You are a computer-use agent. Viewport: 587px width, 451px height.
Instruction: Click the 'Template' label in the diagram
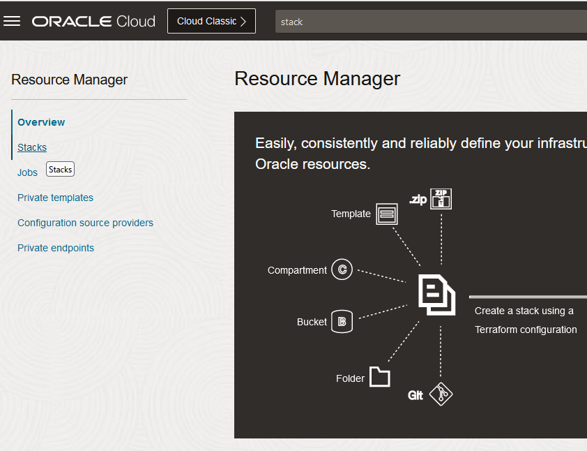[351, 214]
